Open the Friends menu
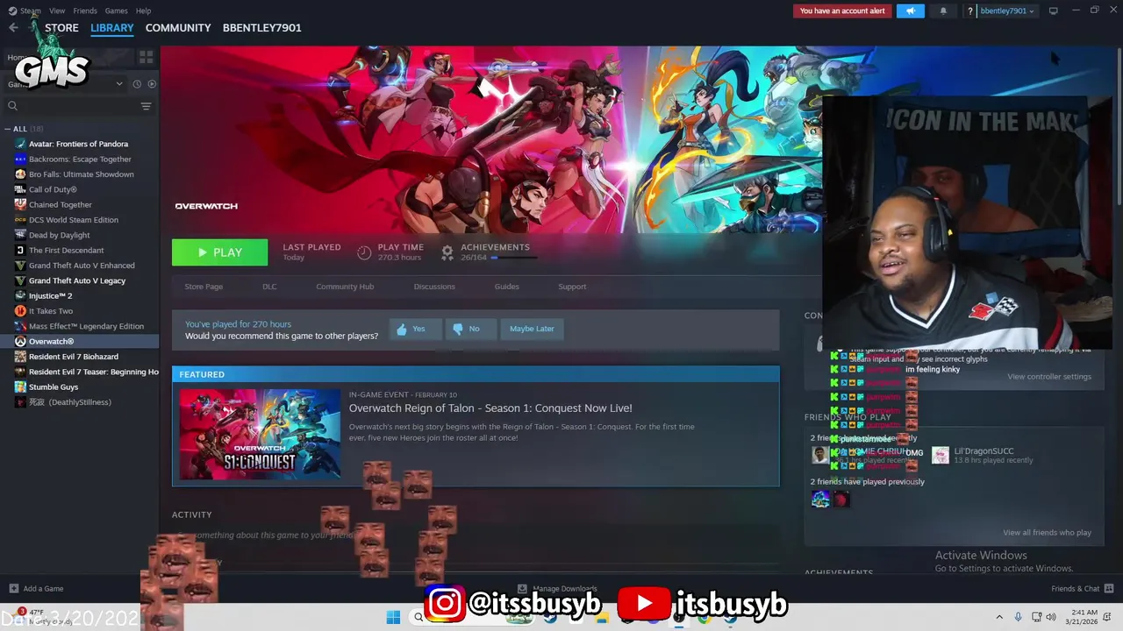 click(x=85, y=11)
